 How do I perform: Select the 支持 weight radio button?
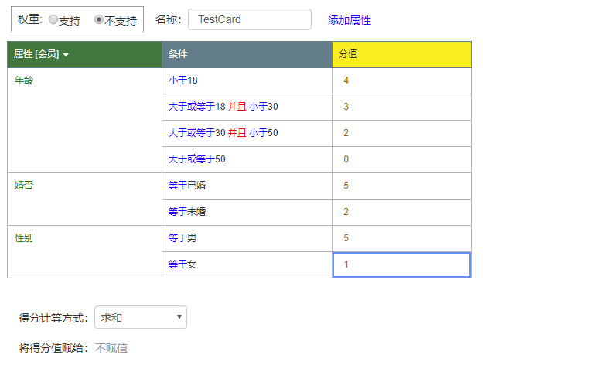(53, 20)
